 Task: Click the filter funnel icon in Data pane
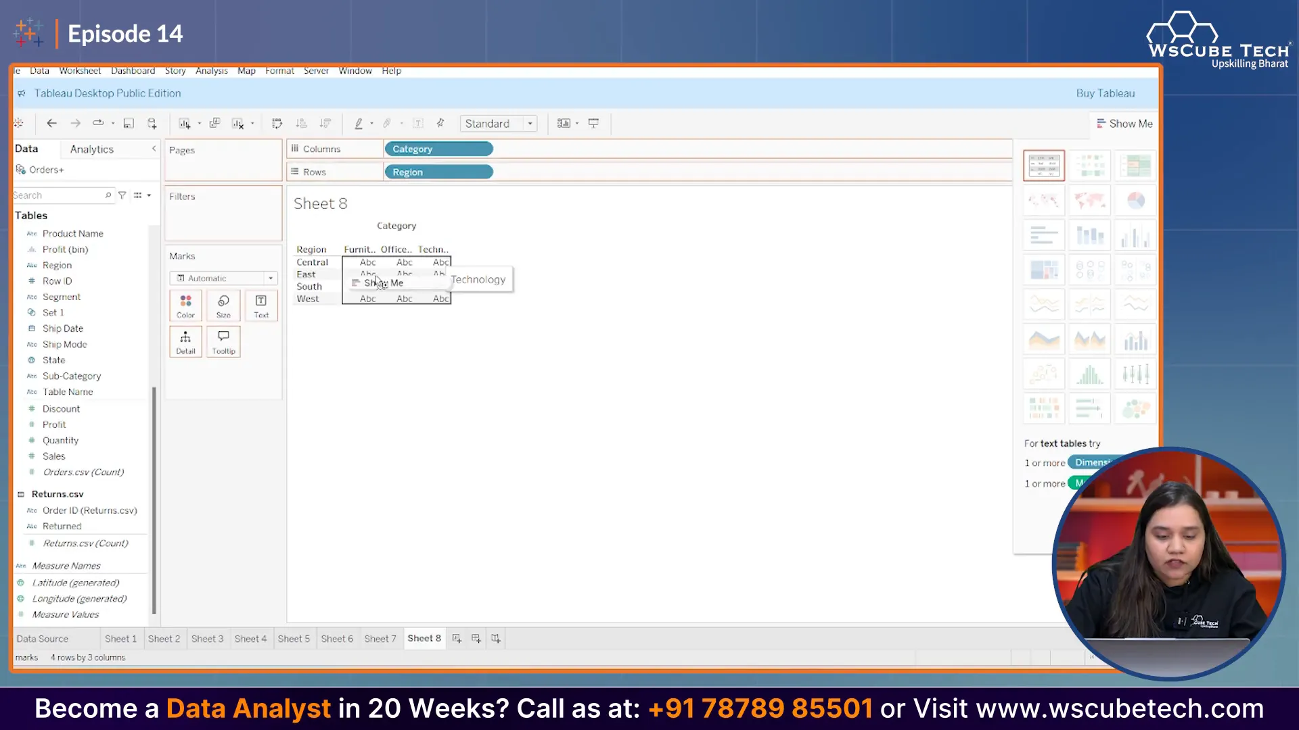click(122, 195)
